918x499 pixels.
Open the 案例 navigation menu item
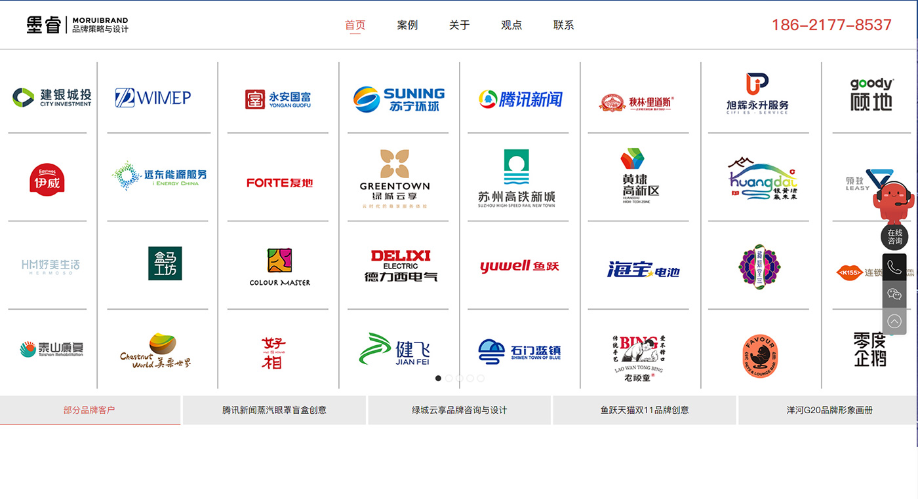(407, 25)
